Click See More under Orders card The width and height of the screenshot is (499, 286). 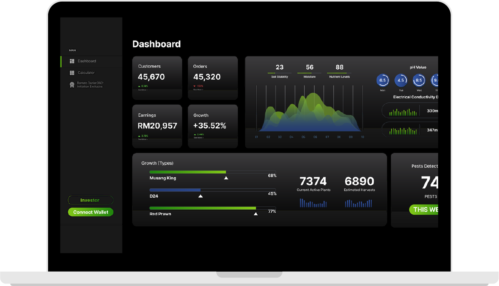coord(198,90)
